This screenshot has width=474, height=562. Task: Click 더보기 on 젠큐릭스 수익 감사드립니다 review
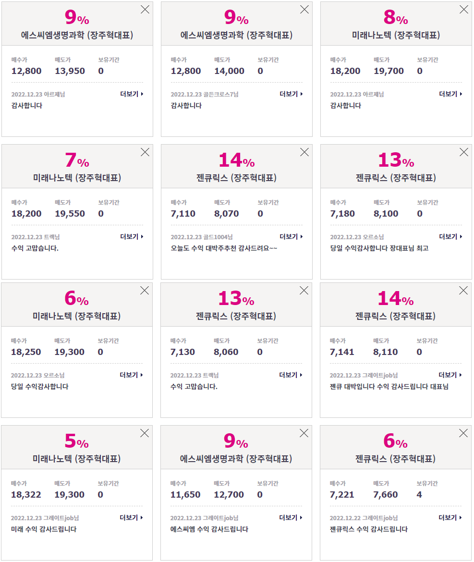click(x=450, y=517)
